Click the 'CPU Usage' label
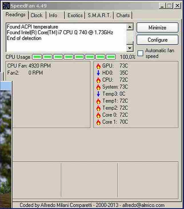The height and width of the screenshot is (209, 184). (x=18, y=57)
